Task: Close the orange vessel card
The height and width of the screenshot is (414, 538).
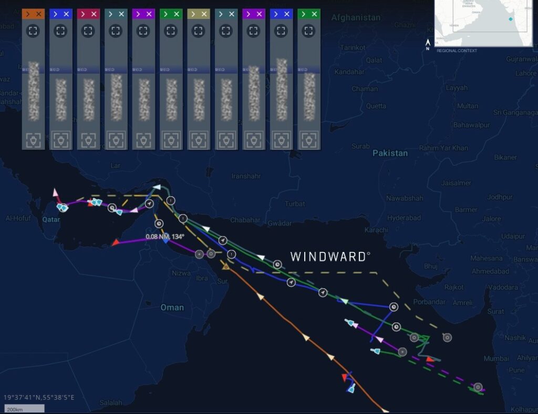Action: pos(39,14)
